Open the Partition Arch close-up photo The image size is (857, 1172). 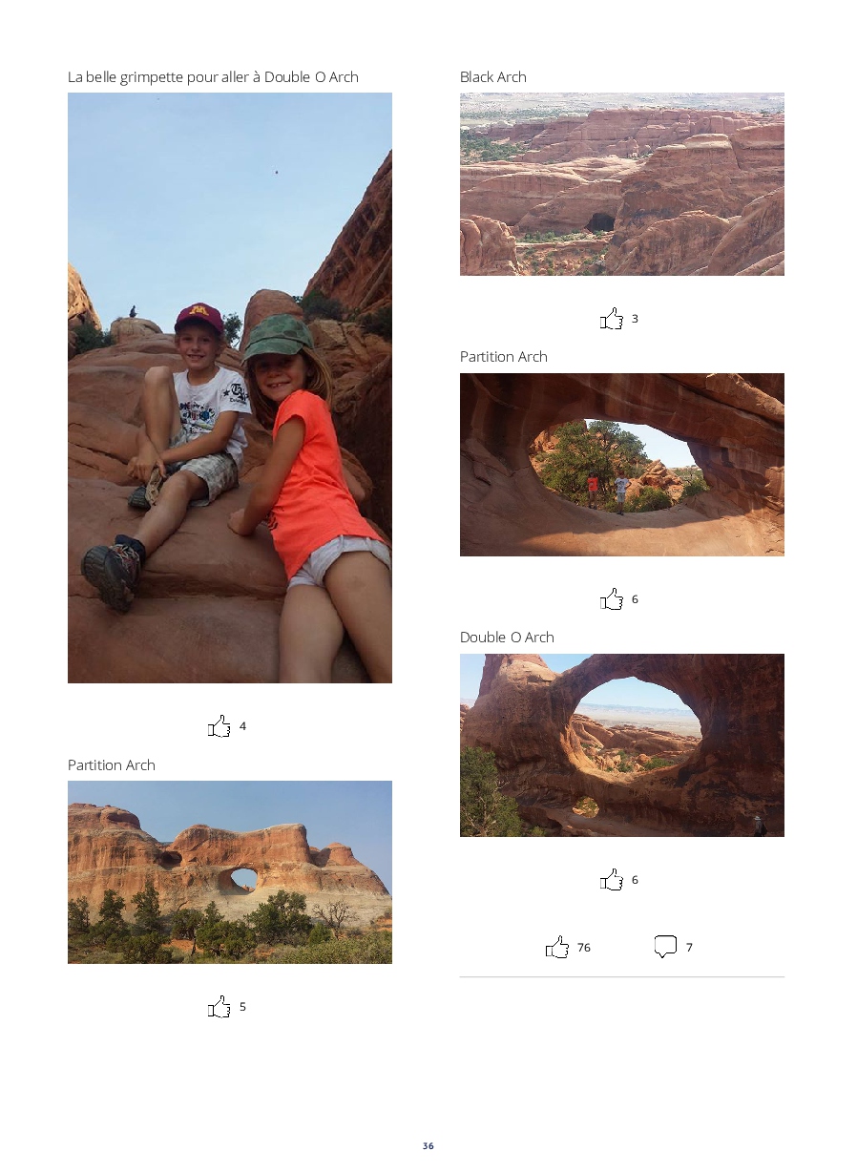point(622,465)
